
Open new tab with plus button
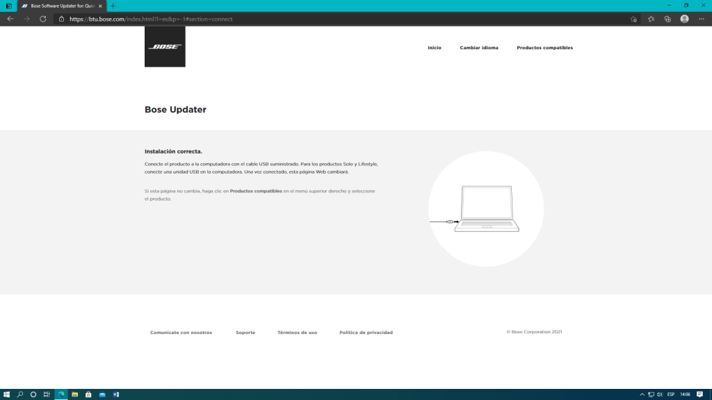point(113,6)
